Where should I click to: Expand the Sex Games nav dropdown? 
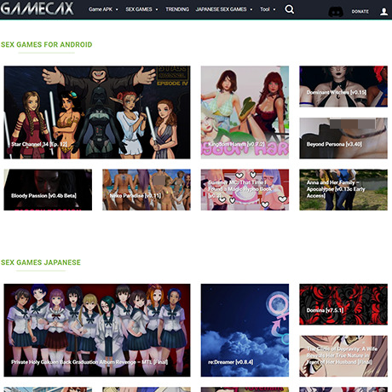pos(141,9)
